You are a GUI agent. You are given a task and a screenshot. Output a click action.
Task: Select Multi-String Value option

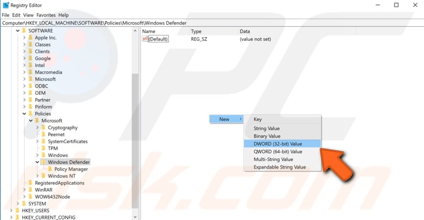click(x=282, y=159)
